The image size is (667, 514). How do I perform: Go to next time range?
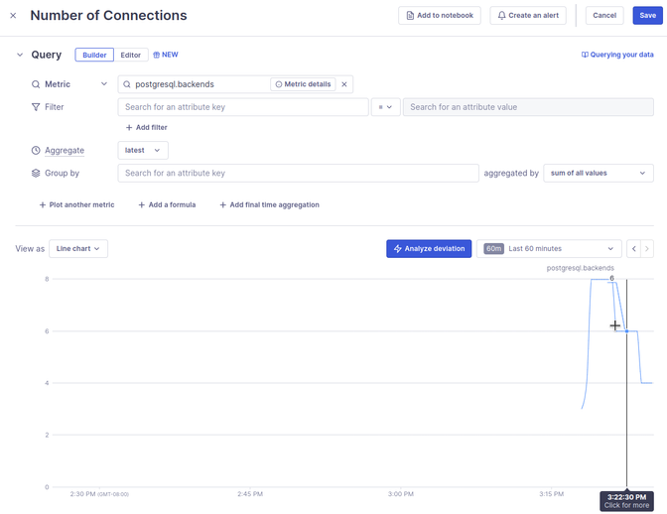pos(647,249)
